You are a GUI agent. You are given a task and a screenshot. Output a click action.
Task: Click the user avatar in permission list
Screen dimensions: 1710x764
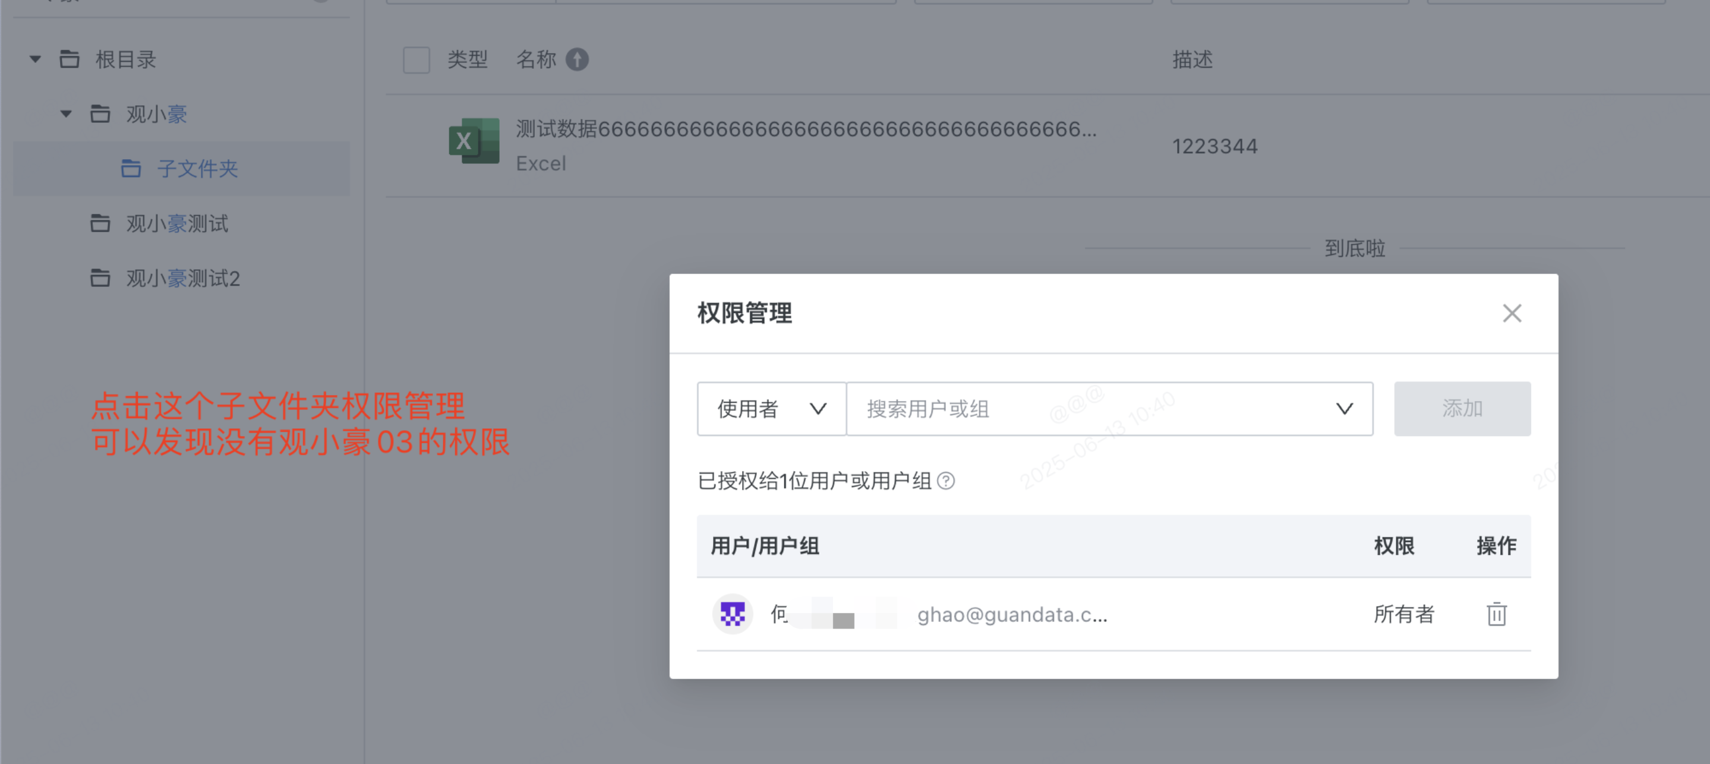tap(732, 614)
